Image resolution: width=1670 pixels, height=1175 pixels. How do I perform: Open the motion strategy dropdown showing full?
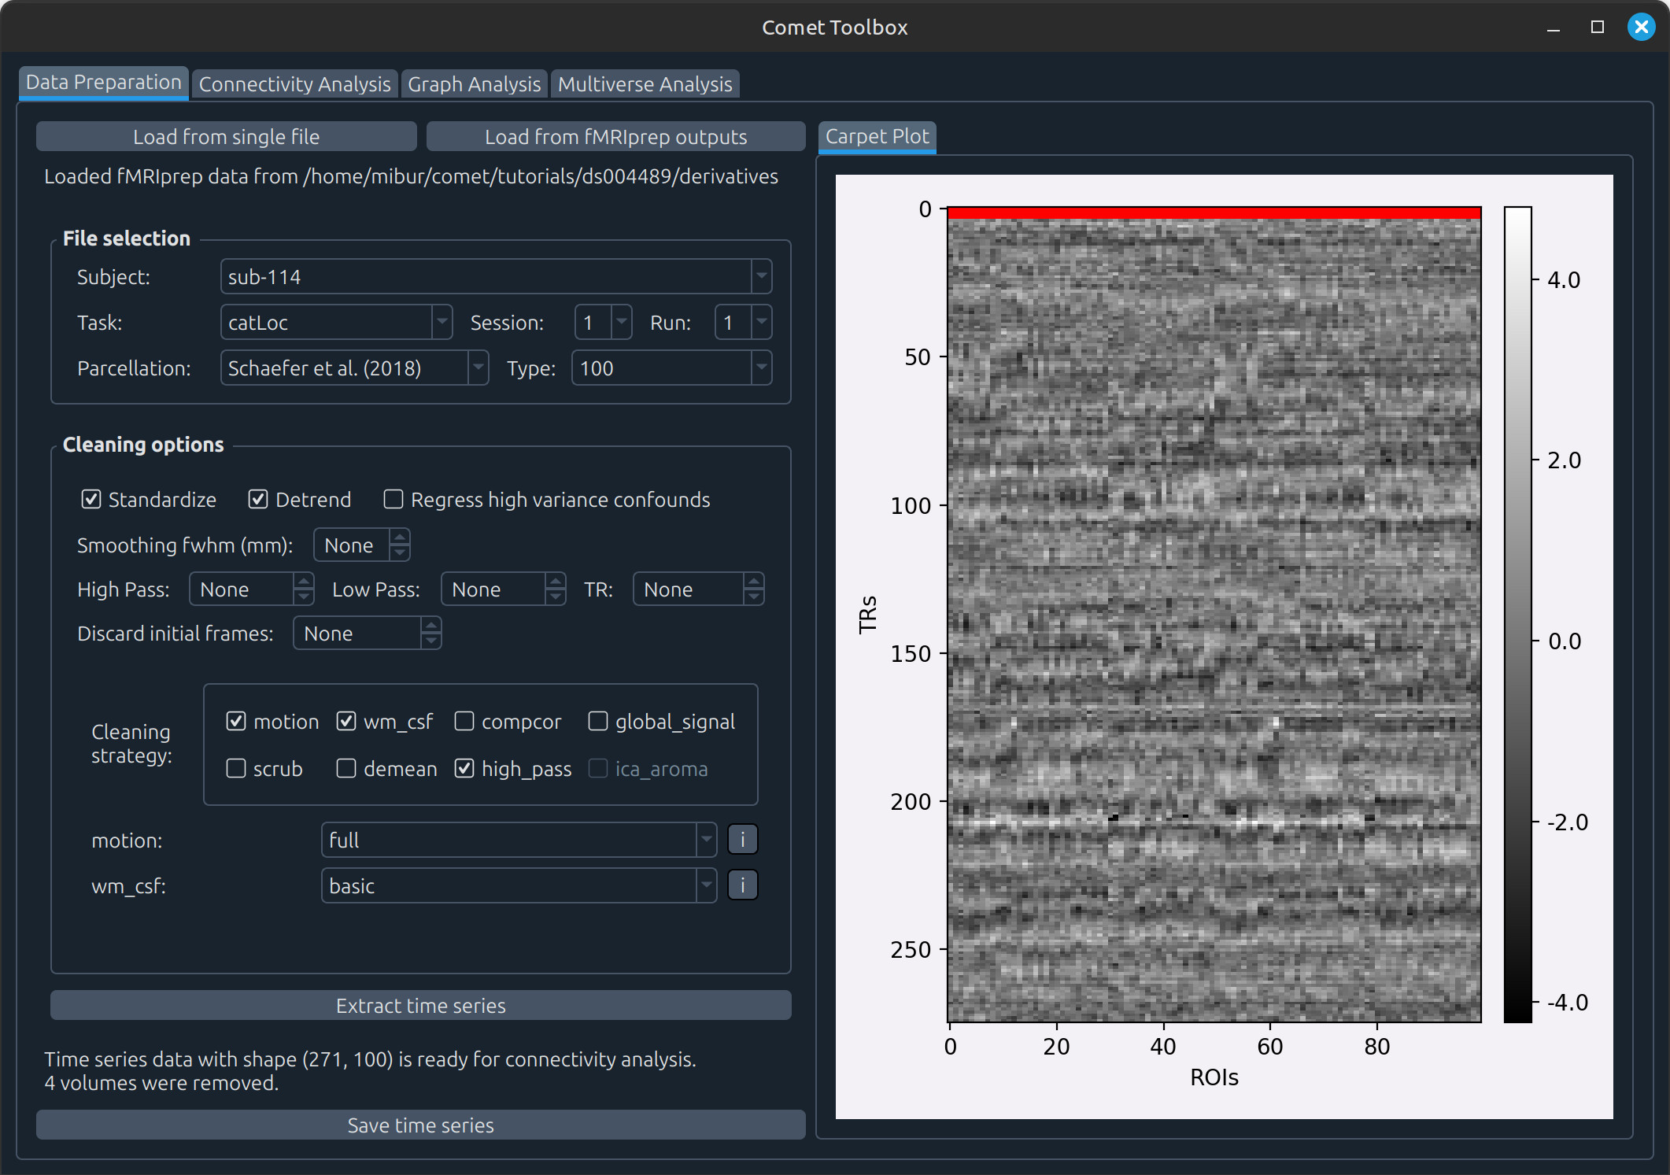pos(519,840)
